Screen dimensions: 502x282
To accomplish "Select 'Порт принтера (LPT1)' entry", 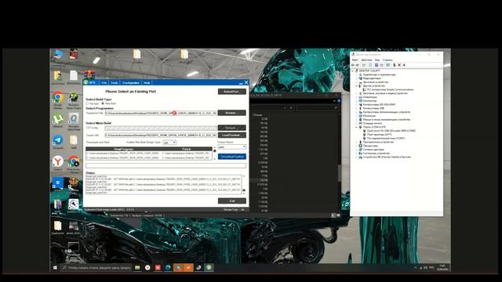I will [380, 135].
